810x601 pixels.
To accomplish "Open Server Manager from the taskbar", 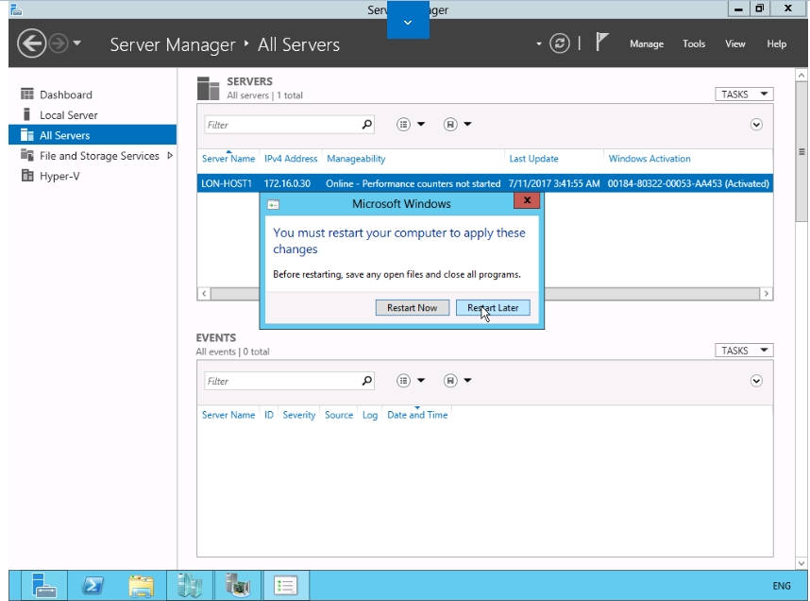I will [x=44, y=586].
